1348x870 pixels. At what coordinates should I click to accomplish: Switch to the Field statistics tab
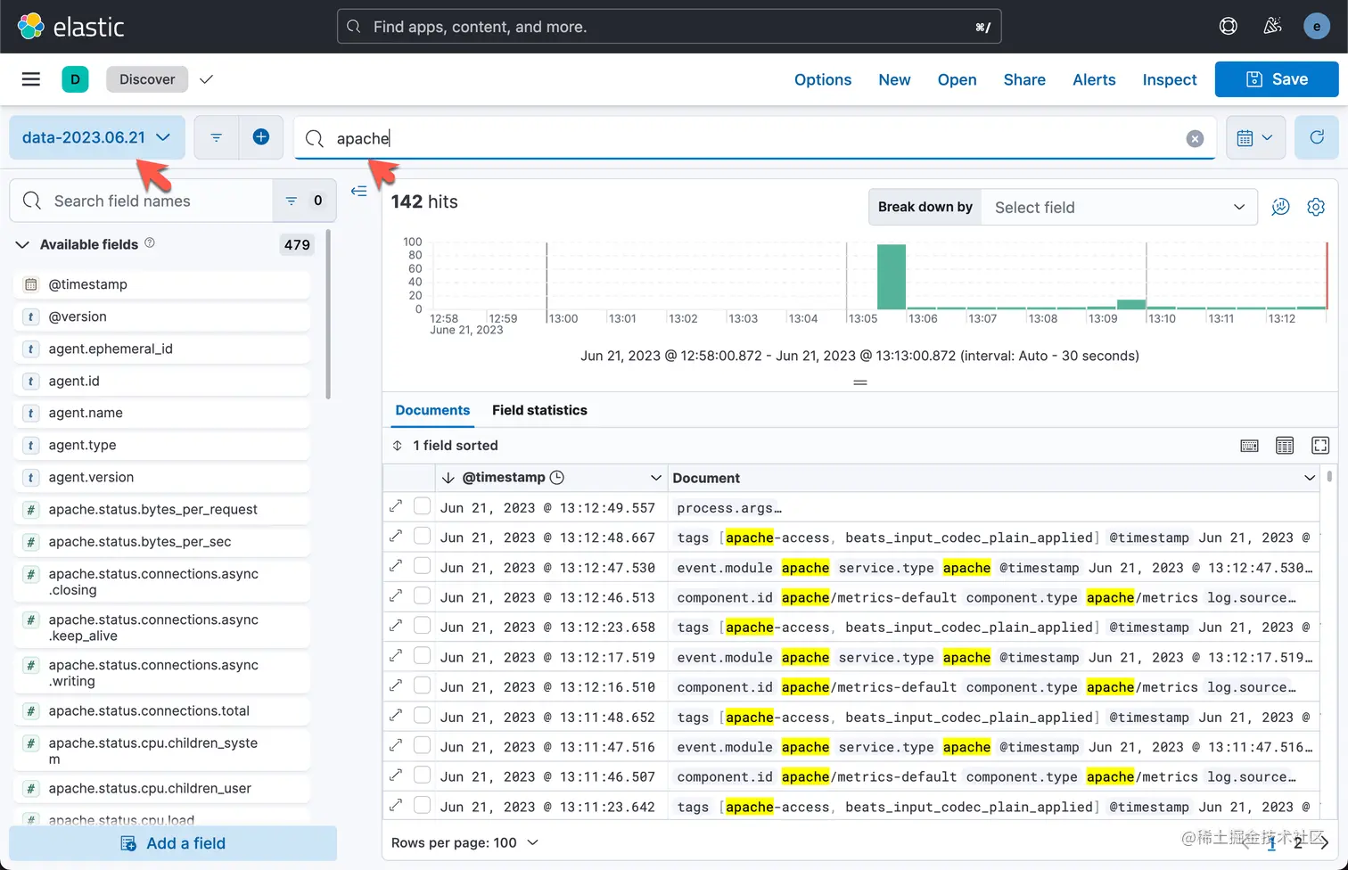pyautogui.click(x=539, y=410)
